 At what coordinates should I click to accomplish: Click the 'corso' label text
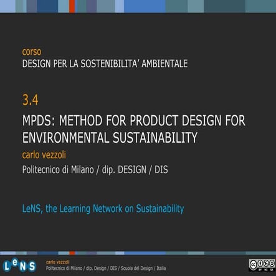point(32,52)
